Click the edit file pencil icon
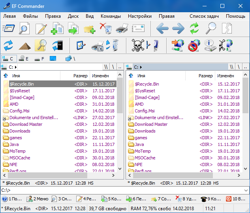This screenshot has height=213, width=250. (41, 28)
